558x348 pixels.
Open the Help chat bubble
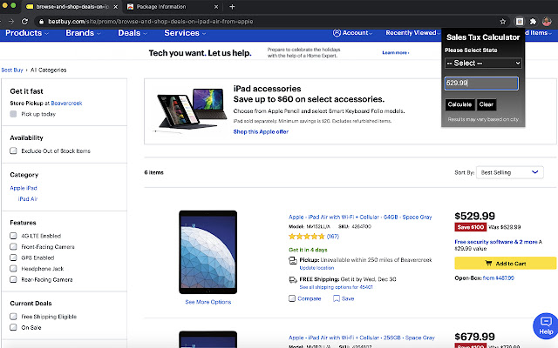(x=544, y=326)
